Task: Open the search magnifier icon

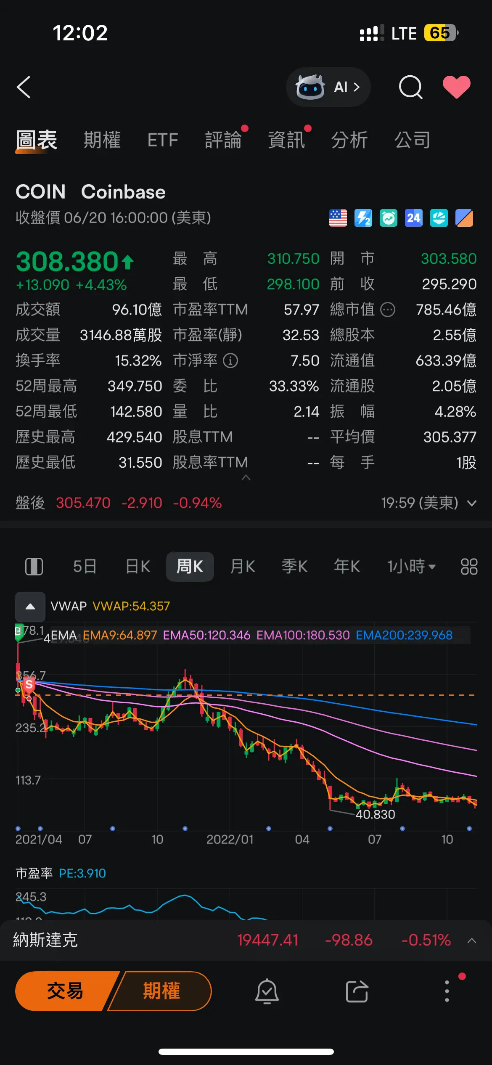Action: [411, 87]
